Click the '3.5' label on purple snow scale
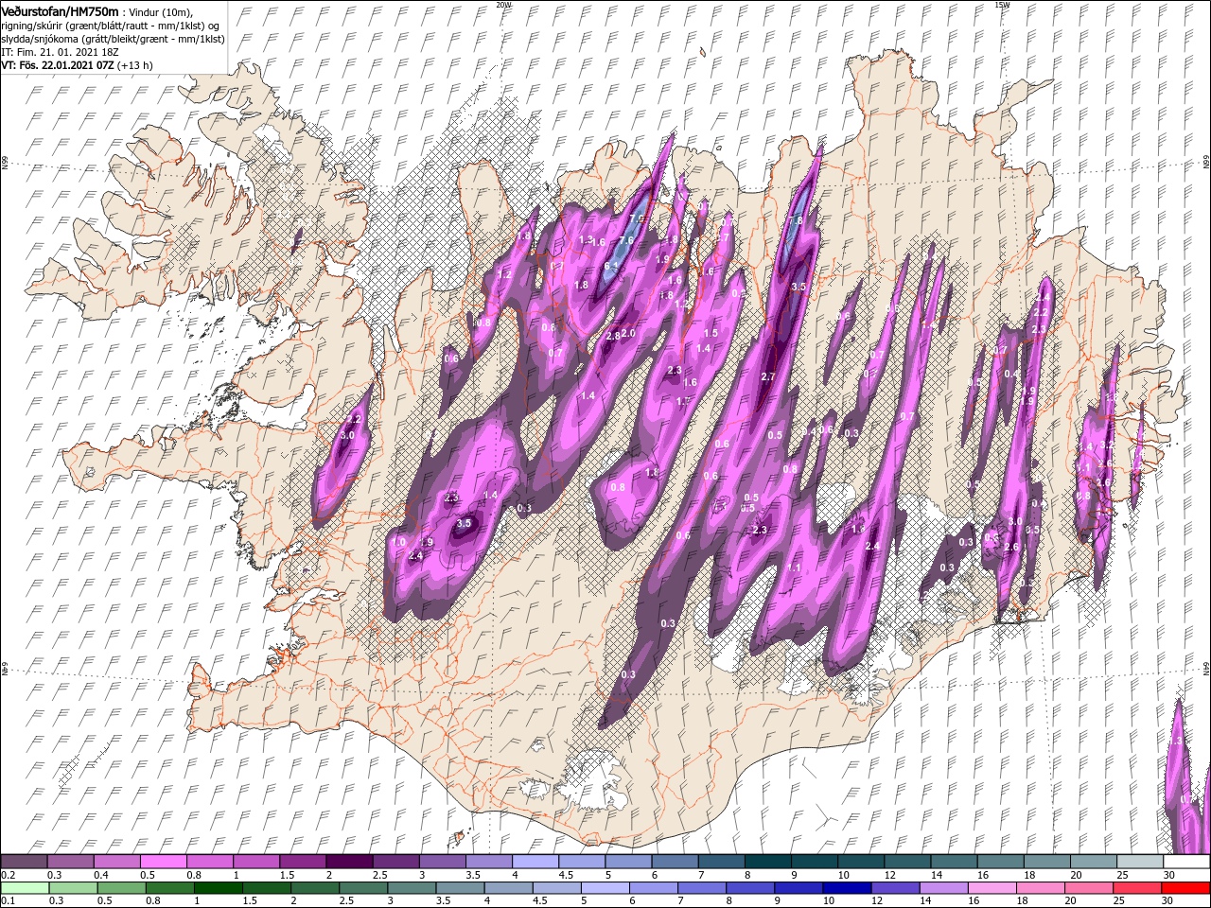This screenshot has width=1211, height=908. [472, 875]
